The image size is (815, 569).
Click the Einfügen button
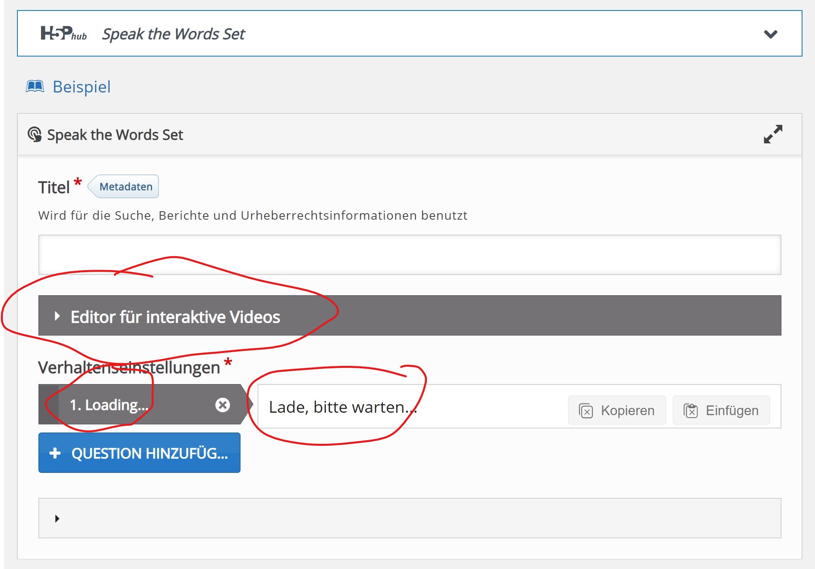tap(721, 410)
